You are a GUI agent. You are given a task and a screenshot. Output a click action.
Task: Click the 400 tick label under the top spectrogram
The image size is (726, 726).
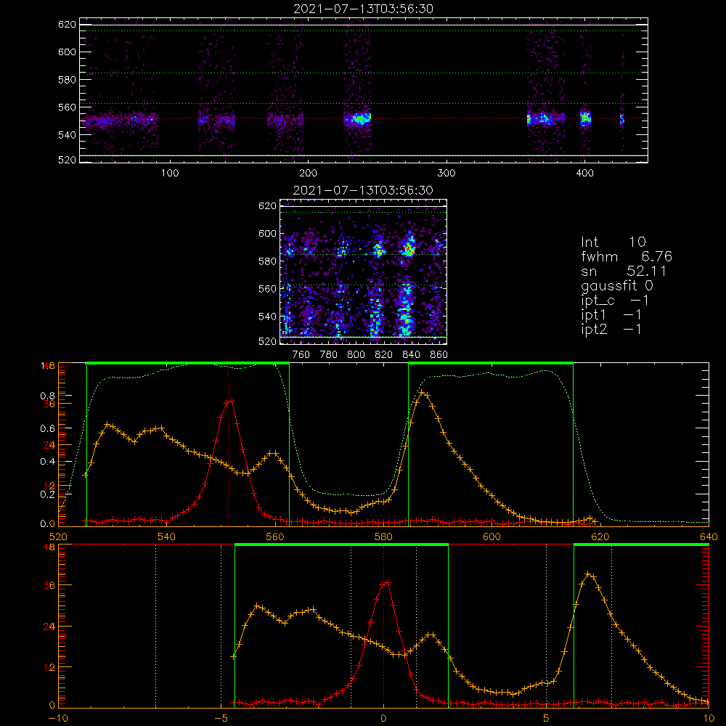(584, 174)
